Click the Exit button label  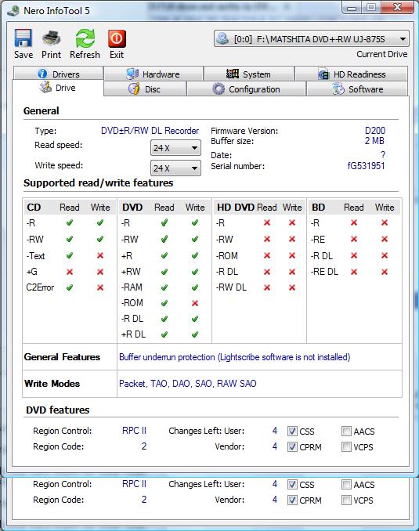(117, 55)
